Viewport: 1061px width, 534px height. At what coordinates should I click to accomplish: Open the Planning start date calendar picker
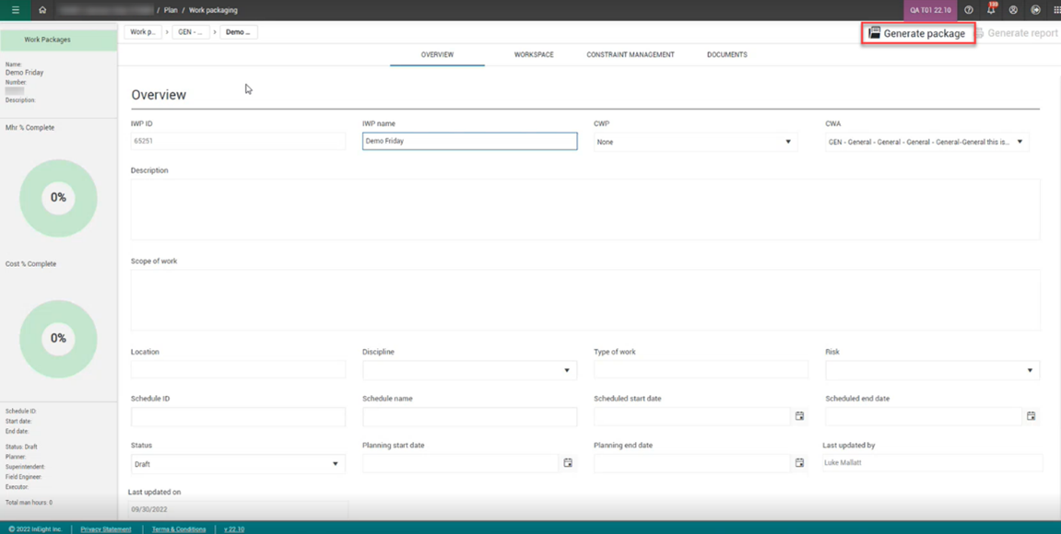pyautogui.click(x=568, y=463)
